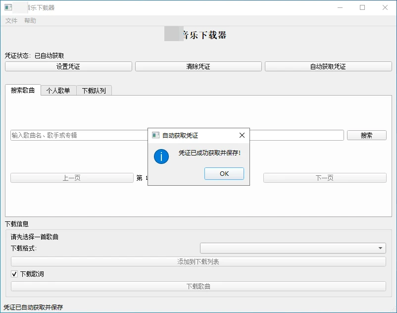Maximize the music downloader window

tap(362, 7)
